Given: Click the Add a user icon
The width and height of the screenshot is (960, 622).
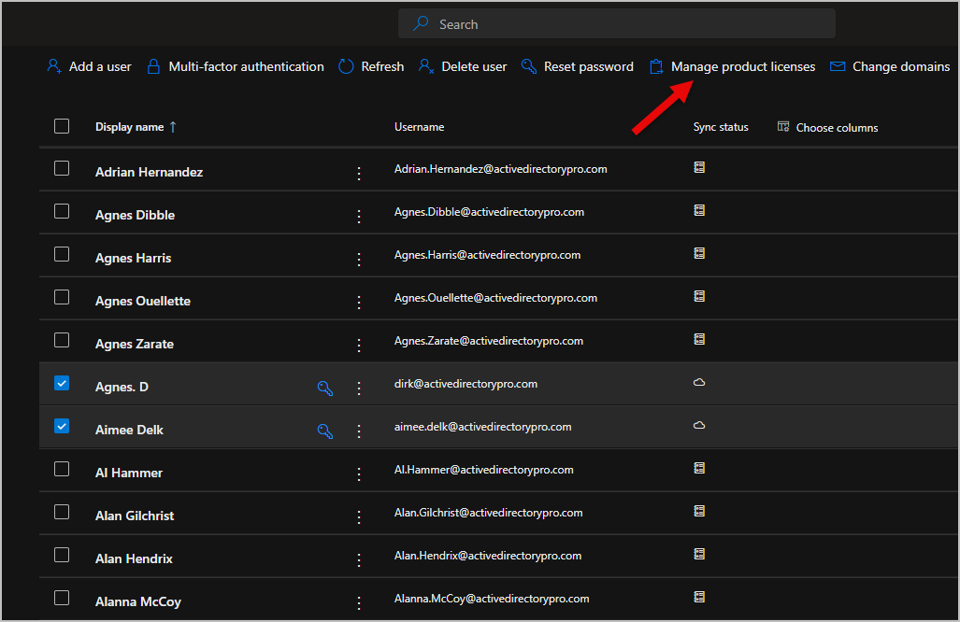Looking at the screenshot, I should click(x=53, y=66).
